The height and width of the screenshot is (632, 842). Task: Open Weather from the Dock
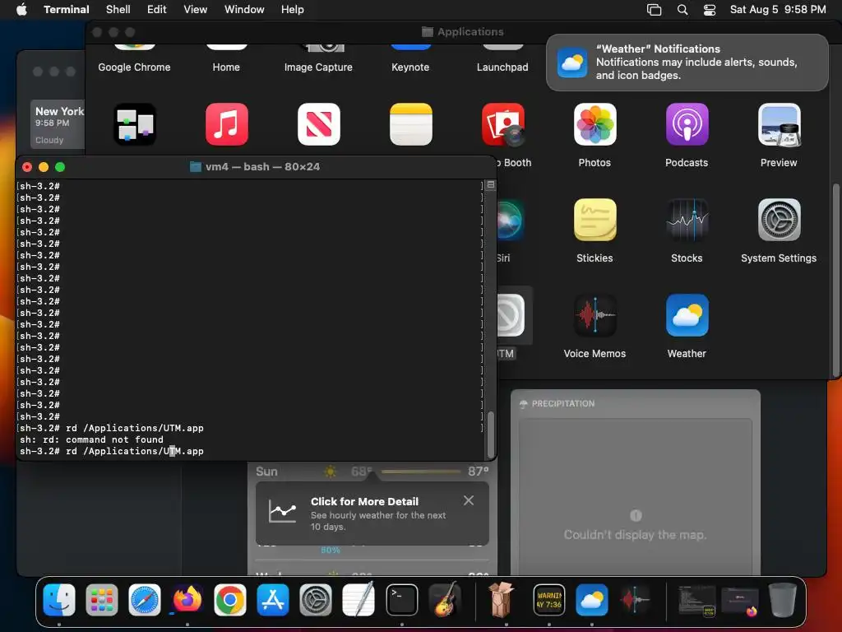(x=592, y=600)
